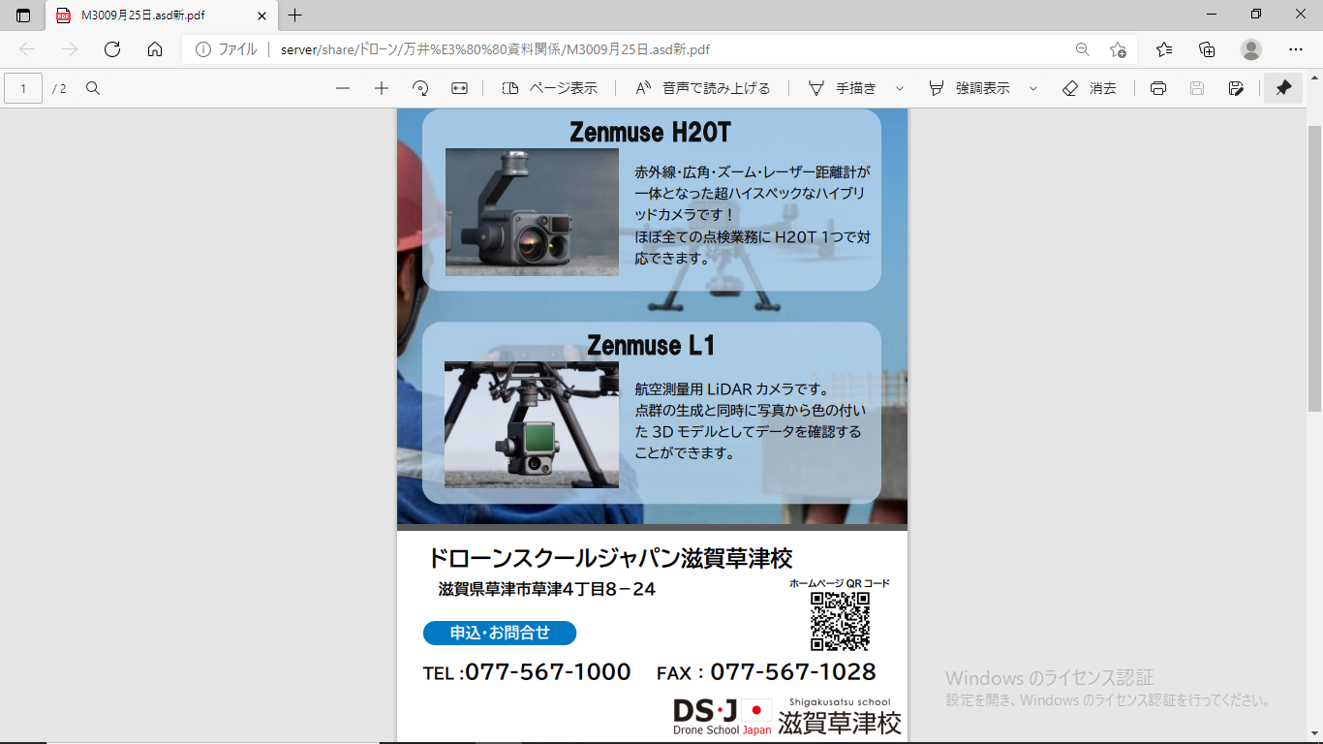
Task: Select the 強調表示 highlight tool
Action: point(969,88)
